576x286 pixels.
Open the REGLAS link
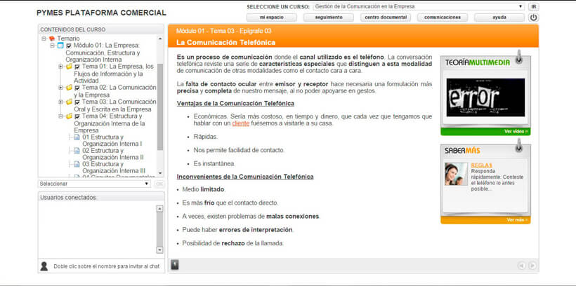coord(481,165)
